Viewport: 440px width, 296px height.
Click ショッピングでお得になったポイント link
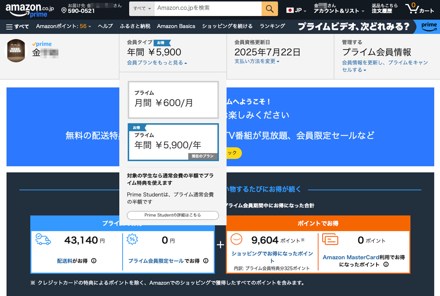point(272,257)
